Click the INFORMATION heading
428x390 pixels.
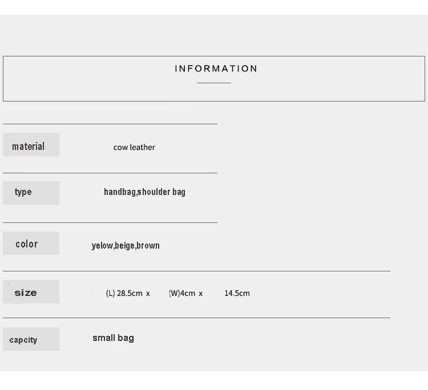click(216, 69)
